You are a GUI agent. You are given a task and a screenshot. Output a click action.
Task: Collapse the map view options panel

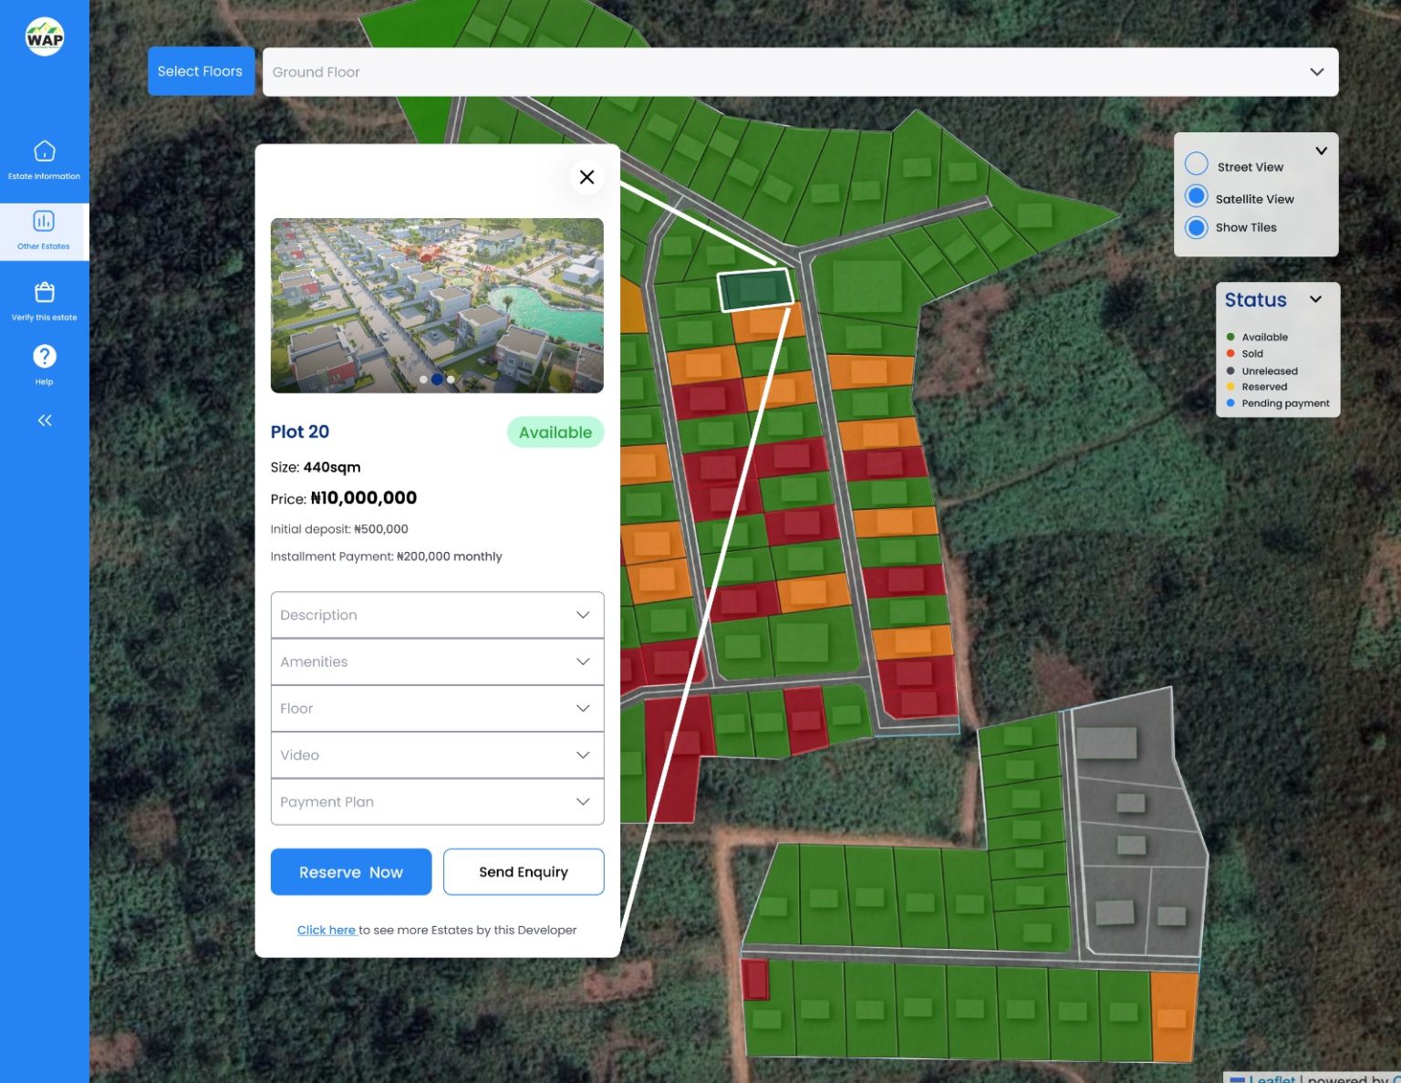(x=1320, y=151)
